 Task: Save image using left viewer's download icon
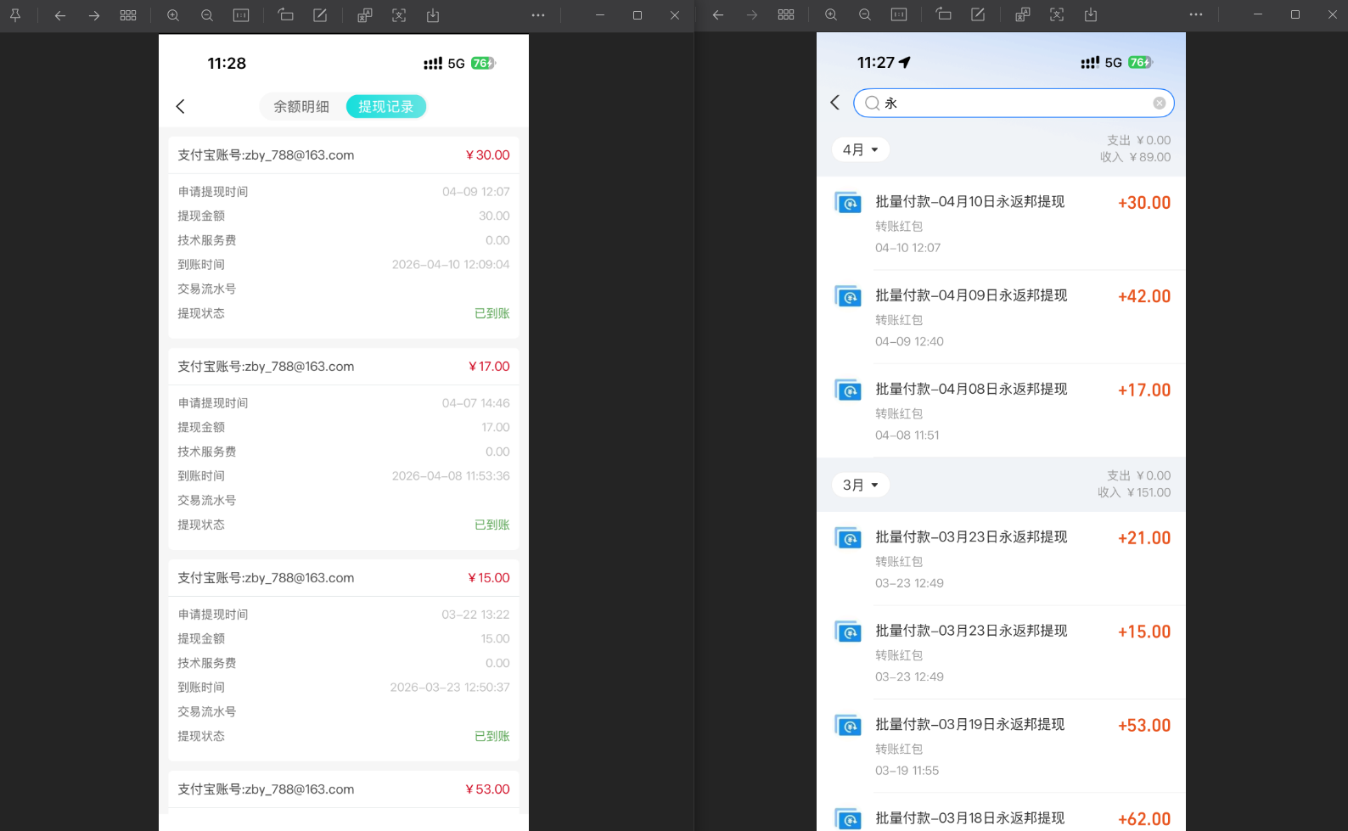tap(433, 15)
